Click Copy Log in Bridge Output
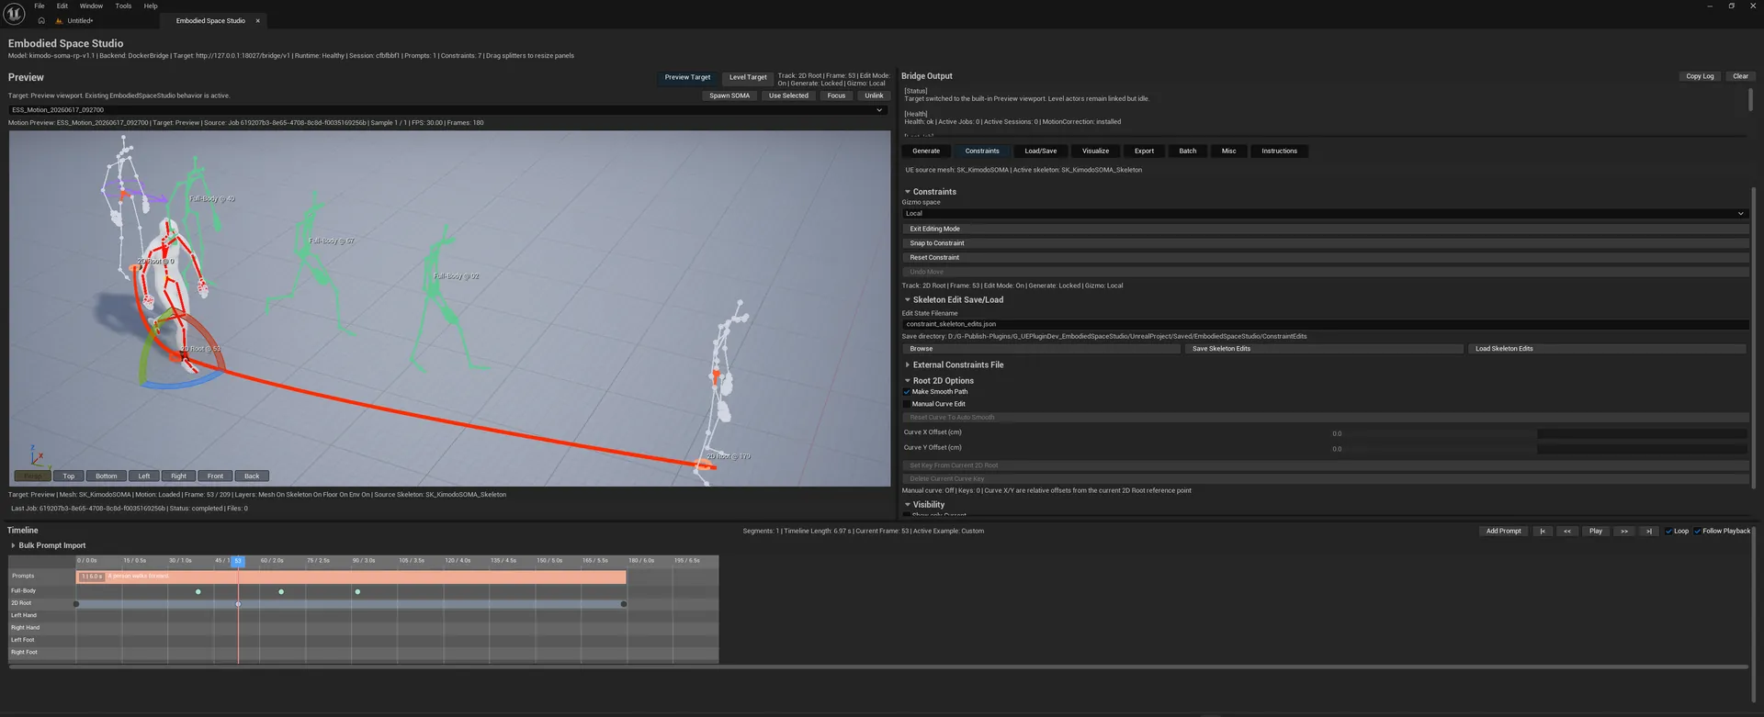This screenshot has height=717, width=1764. pyautogui.click(x=1700, y=76)
